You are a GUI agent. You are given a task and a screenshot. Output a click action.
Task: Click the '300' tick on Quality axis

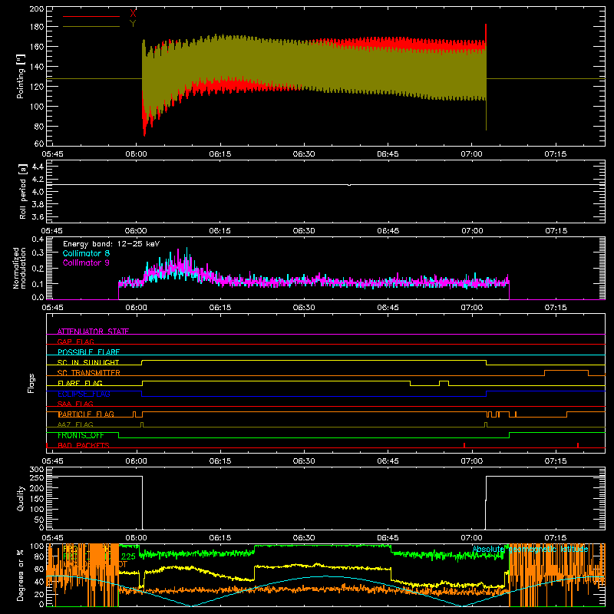36,470
